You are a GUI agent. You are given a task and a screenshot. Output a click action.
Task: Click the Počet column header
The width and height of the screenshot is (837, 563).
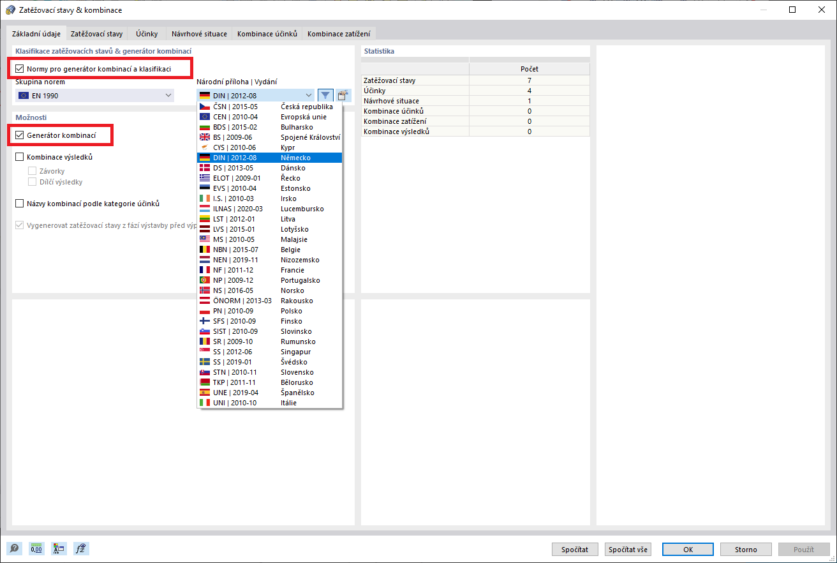coord(530,69)
